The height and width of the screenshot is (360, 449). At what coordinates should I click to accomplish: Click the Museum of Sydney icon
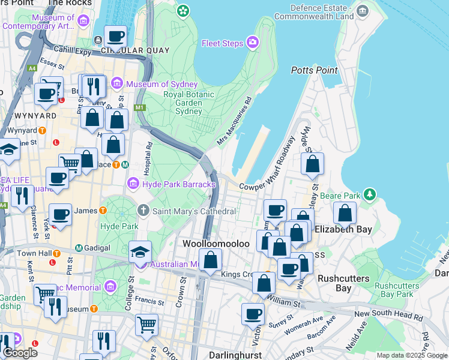117,84
